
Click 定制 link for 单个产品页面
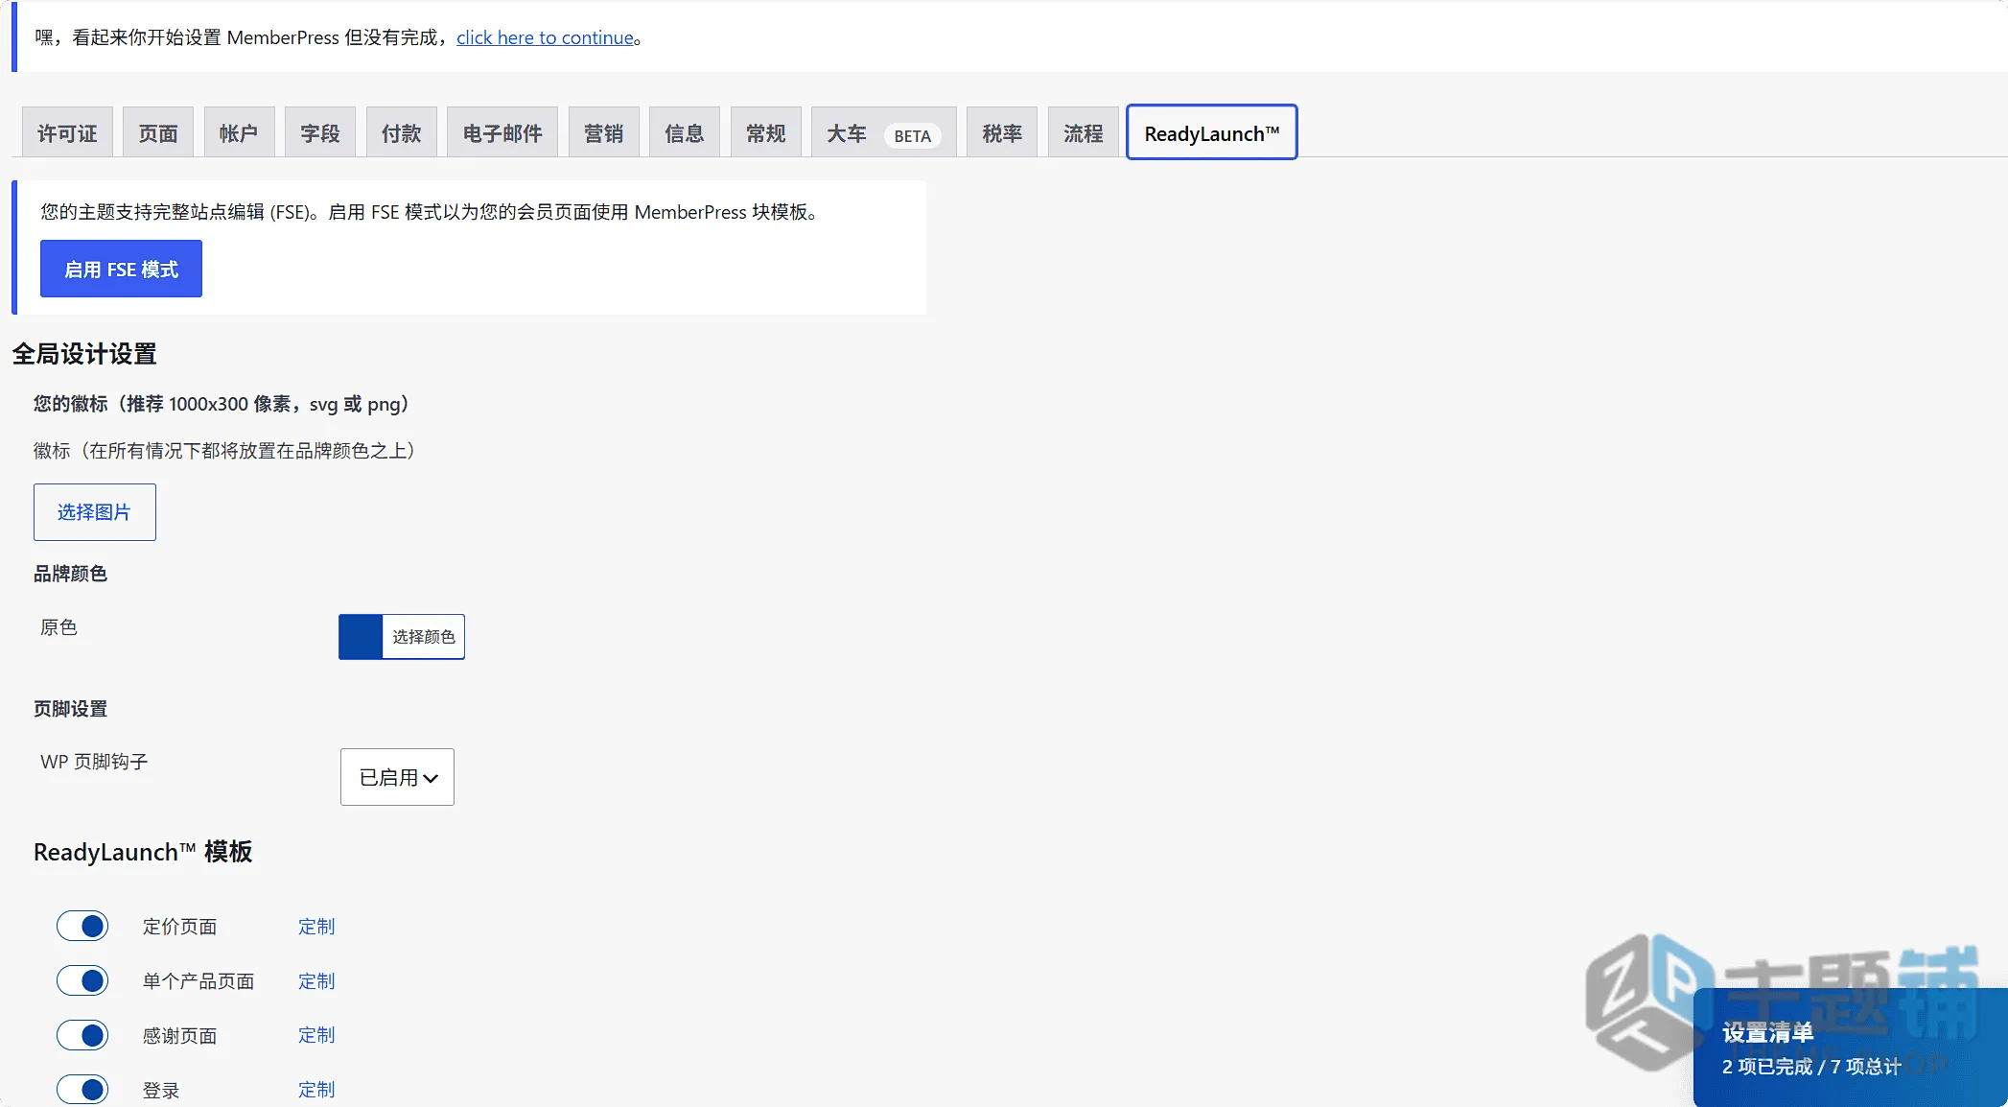316,981
